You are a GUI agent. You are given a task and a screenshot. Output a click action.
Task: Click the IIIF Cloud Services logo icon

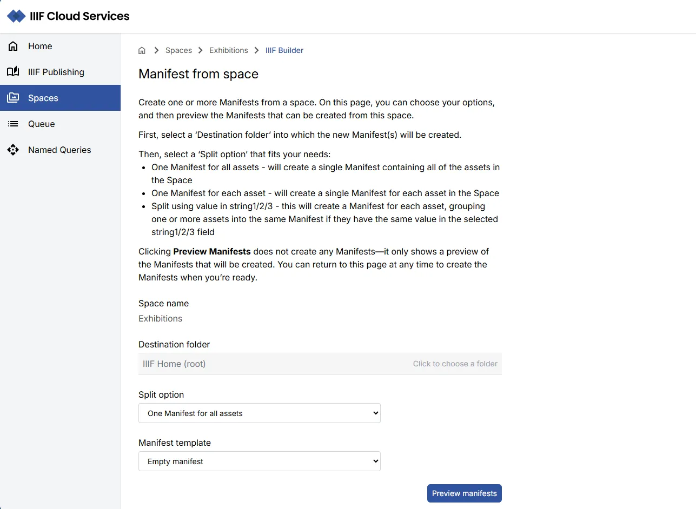tap(16, 16)
